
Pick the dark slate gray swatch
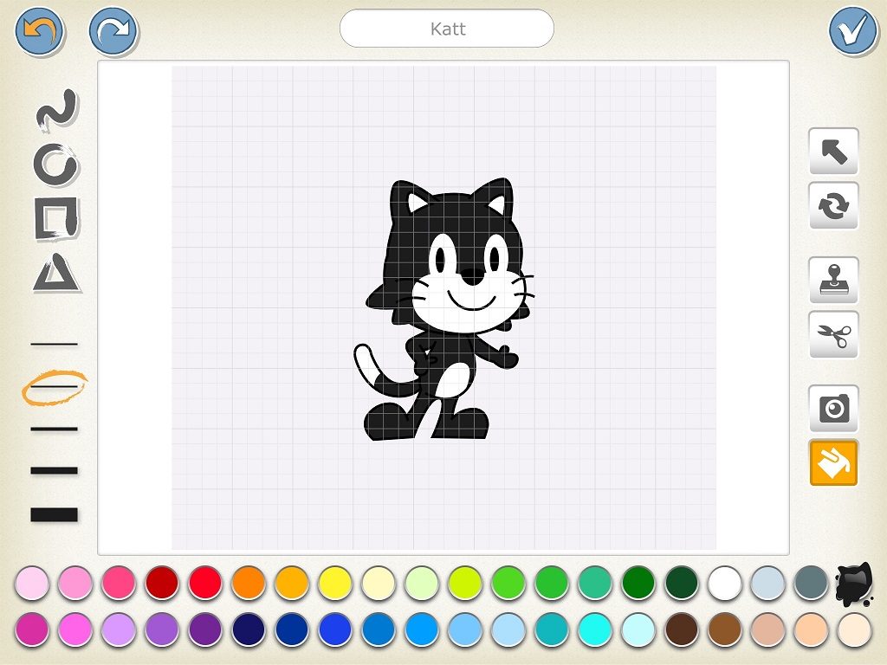(811, 583)
